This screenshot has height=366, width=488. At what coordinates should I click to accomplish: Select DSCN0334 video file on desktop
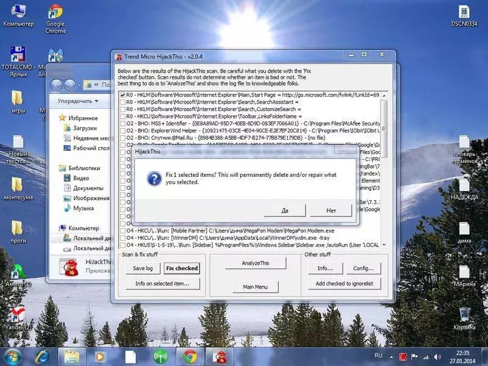click(x=464, y=16)
